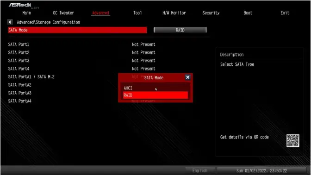Go to the Exit tab
Screen dimensions: 311x177
point(285,13)
